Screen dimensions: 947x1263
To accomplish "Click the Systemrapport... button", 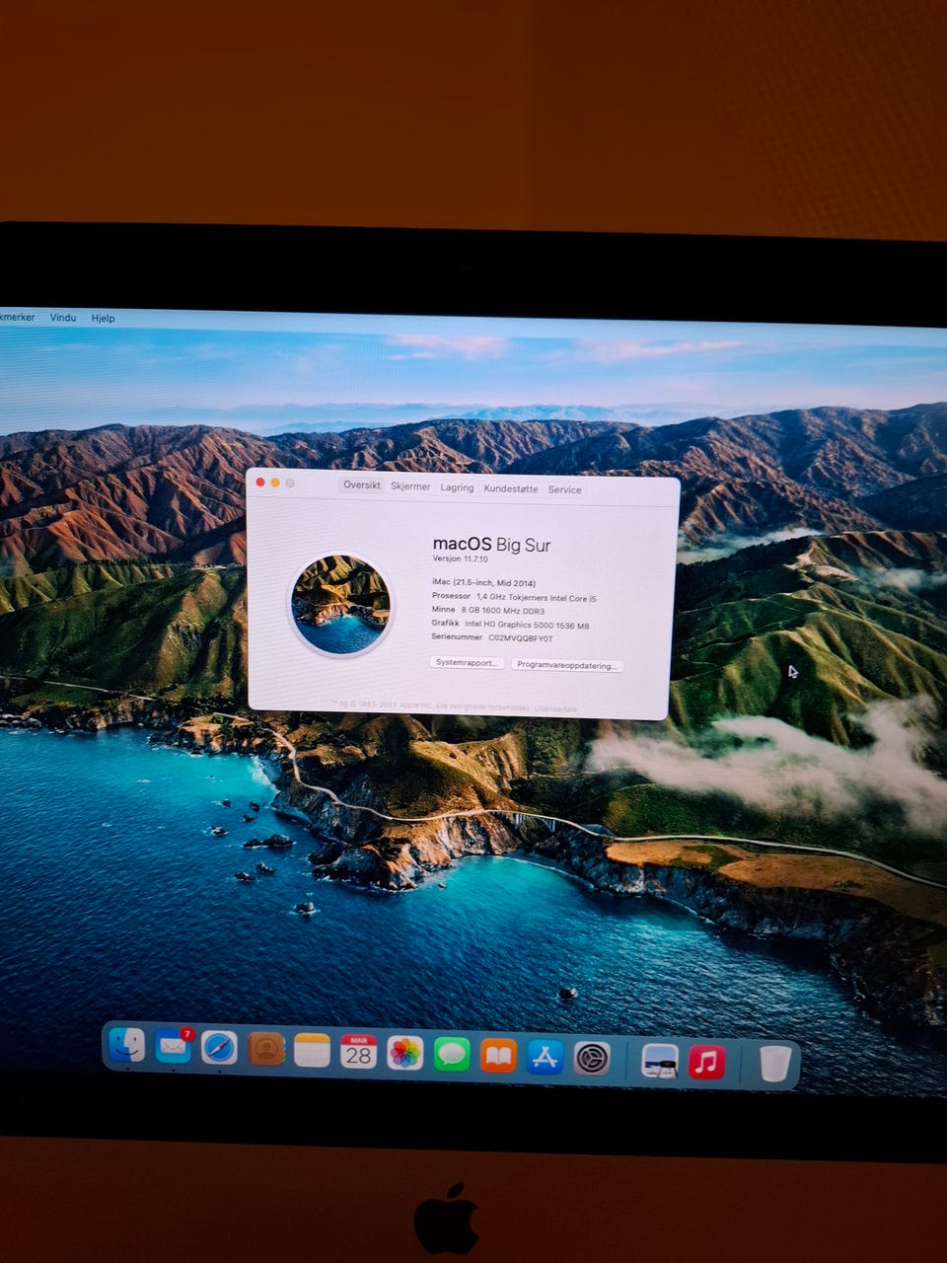I will tap(467, 663).
